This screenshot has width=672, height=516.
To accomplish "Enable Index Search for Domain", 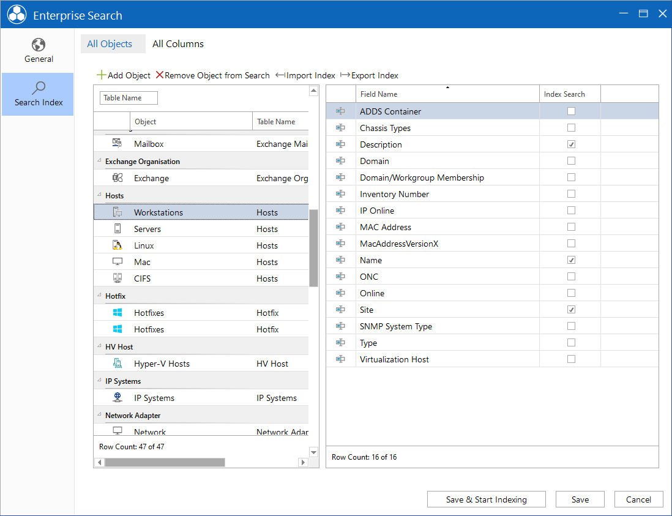I will (x=571, y=161).
